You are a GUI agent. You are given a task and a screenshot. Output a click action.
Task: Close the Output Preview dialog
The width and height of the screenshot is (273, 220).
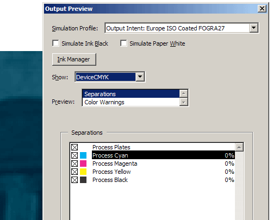coord(262,9)
